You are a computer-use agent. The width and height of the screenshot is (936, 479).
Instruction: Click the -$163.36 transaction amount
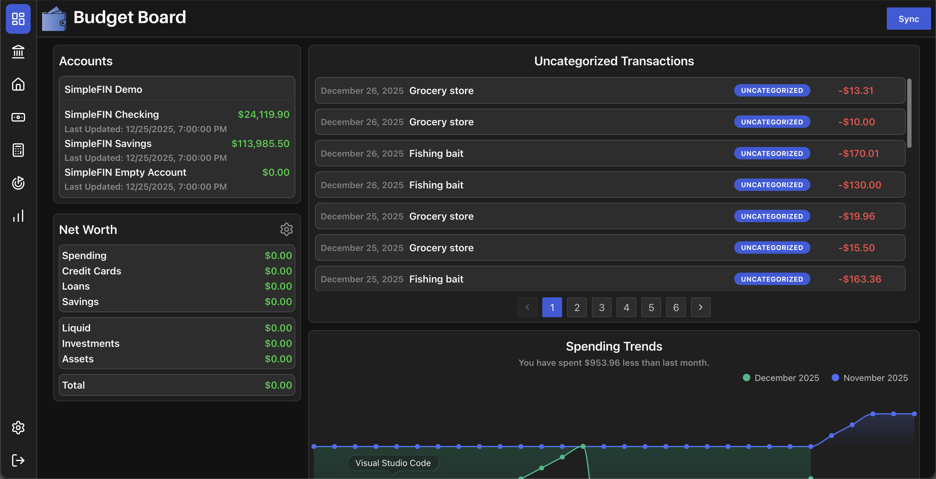pos(860,279)
